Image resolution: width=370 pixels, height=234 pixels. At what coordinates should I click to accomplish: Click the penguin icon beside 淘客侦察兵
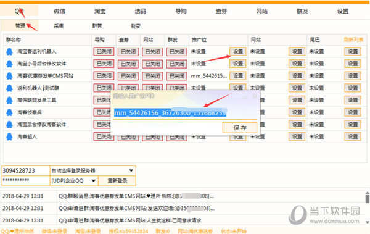(x=9, y=112)
